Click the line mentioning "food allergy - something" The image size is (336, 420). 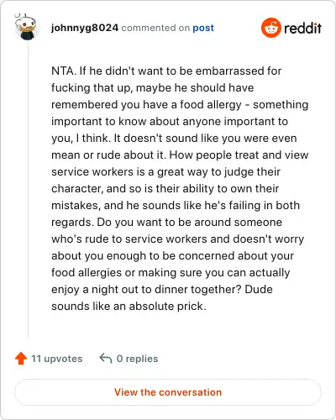point(180,104)
